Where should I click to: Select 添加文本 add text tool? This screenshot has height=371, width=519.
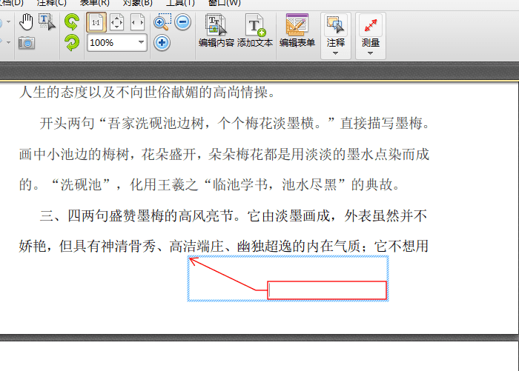click(255, 31)
